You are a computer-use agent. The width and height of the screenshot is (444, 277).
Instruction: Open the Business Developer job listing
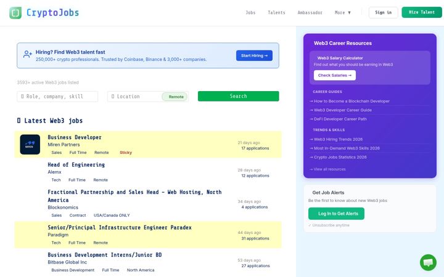tap(75, 137)
